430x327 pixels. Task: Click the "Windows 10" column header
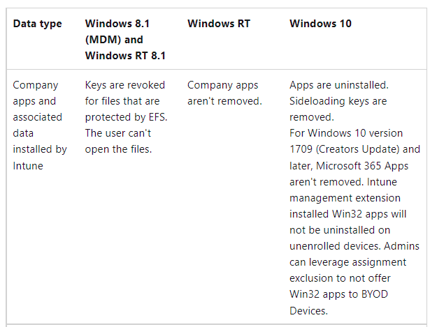point(320,24)
